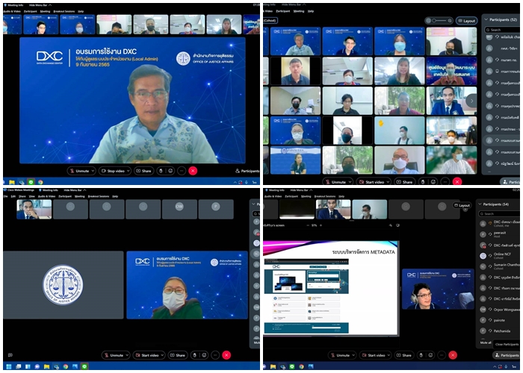Image resolution: width=523 pixels, height=373 pixels.
Task: Open more options ellipsis in bottom-left meeting
Action: (x=215, y=355)
